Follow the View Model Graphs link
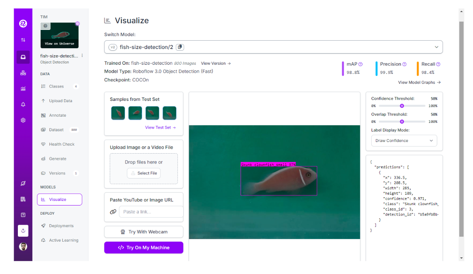This screenshot has height=274, width=473. pos(419,83)
